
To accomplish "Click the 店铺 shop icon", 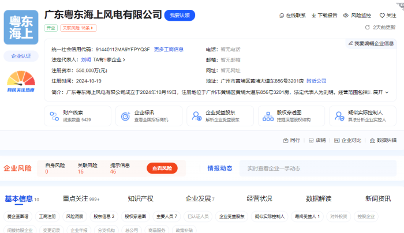I will click(x=311, y=141).
